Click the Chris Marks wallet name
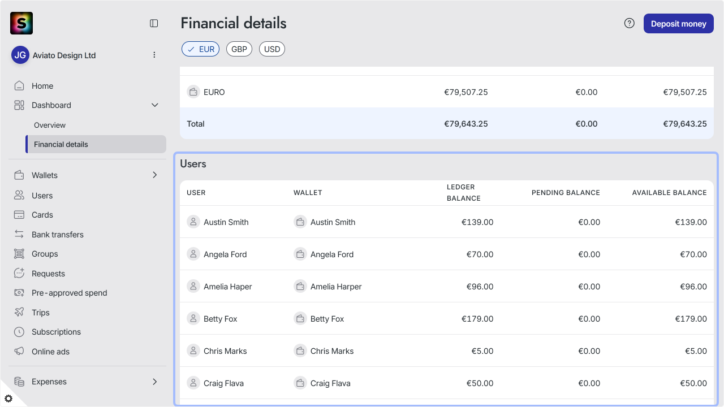 332,351
